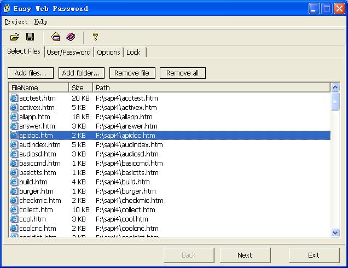The width and height of the screenshot is (348, 268).
Task: Select the activex.htm file name
Action: (37, 107)
